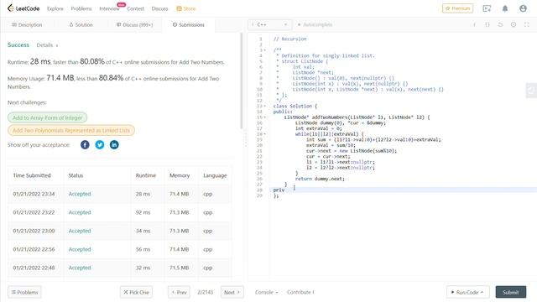Collapse the comment fold at line 3
This screenshot has width=537, height=302.
coord(265,50)
